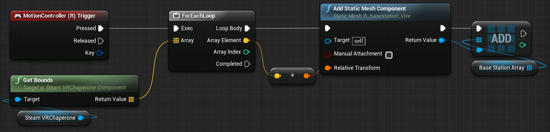Click the Get Bounds Target input pin

point(18,99)
